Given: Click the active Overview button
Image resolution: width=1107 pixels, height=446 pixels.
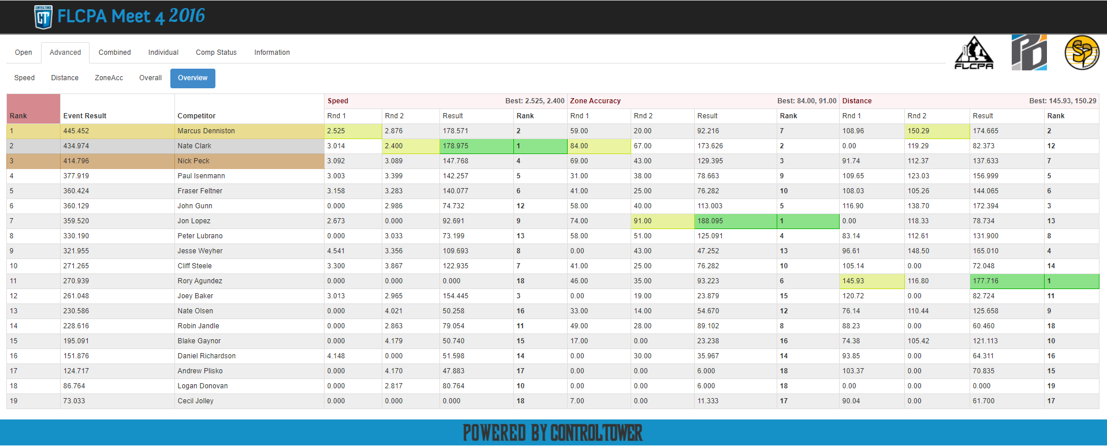Looking at the screenshot, I should pyautogui.click(x=192, y=78).
